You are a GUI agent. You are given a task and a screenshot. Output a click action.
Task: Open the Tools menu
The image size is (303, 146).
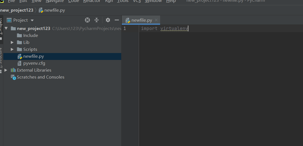pos(123,1)
